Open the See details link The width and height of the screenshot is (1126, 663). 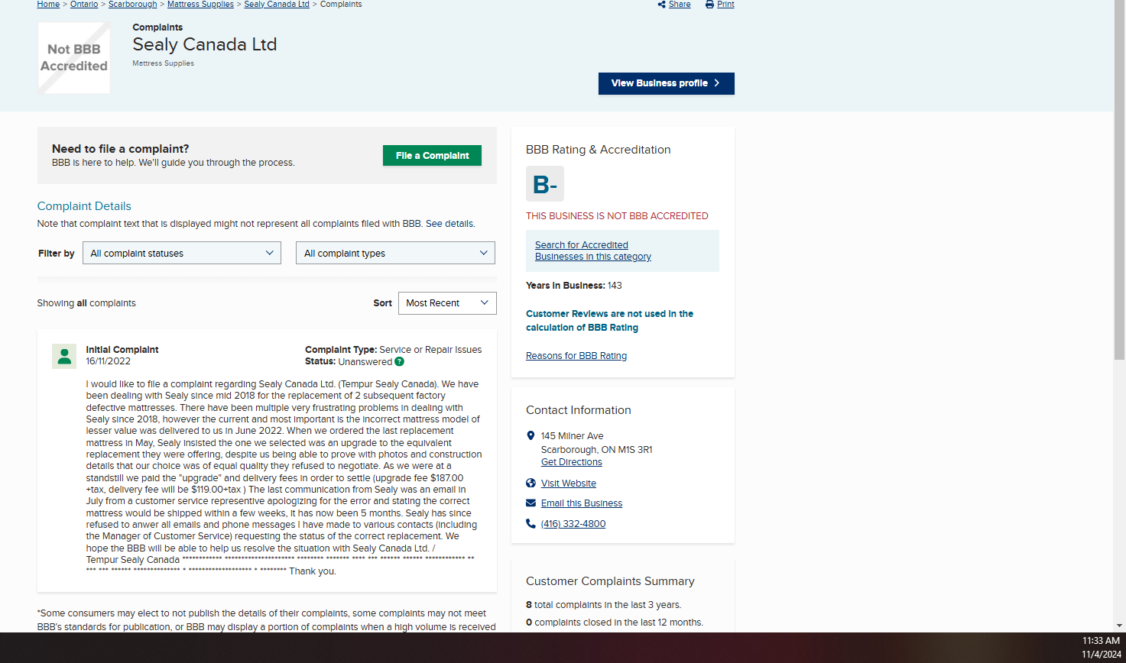point(449,225)
